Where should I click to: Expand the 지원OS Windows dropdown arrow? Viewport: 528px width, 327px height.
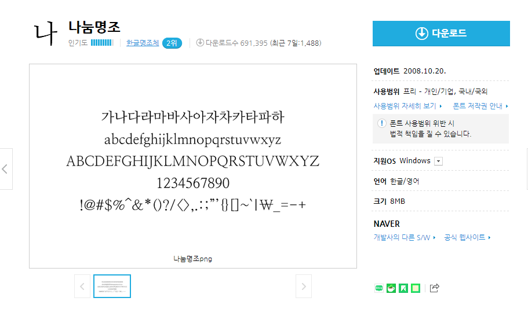tap(438, 161)
